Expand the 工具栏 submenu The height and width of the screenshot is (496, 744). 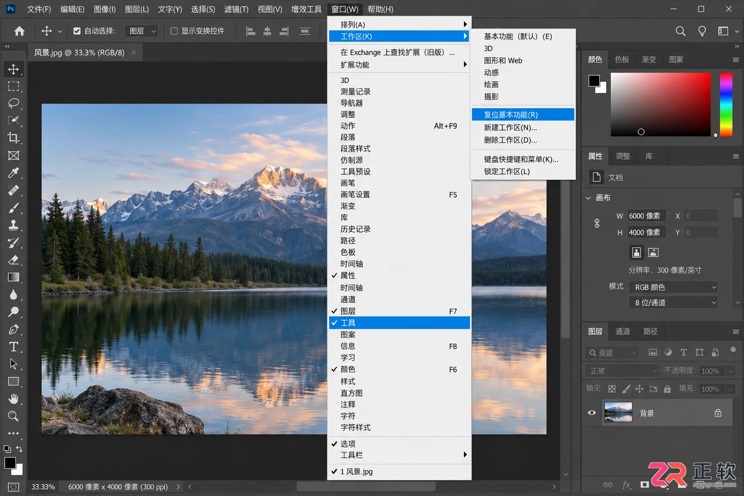click(399, 455)
